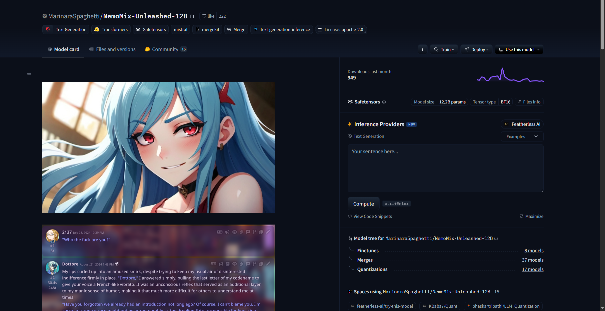Open the MarinaraSpaghetti author profile

74,16
